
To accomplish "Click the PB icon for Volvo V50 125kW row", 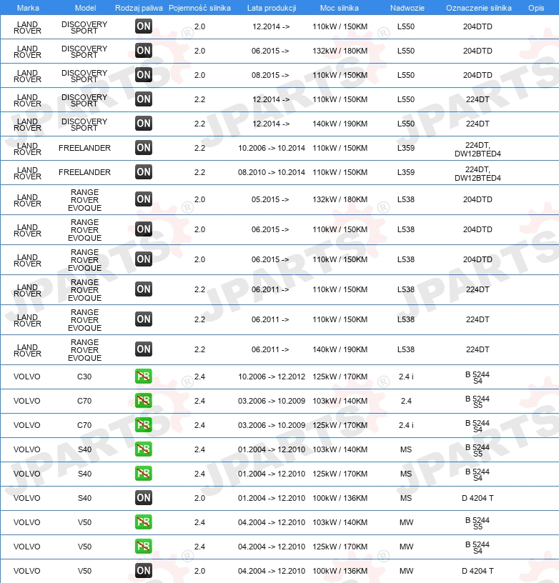I will pyautogui.click(x=144, y=547).
